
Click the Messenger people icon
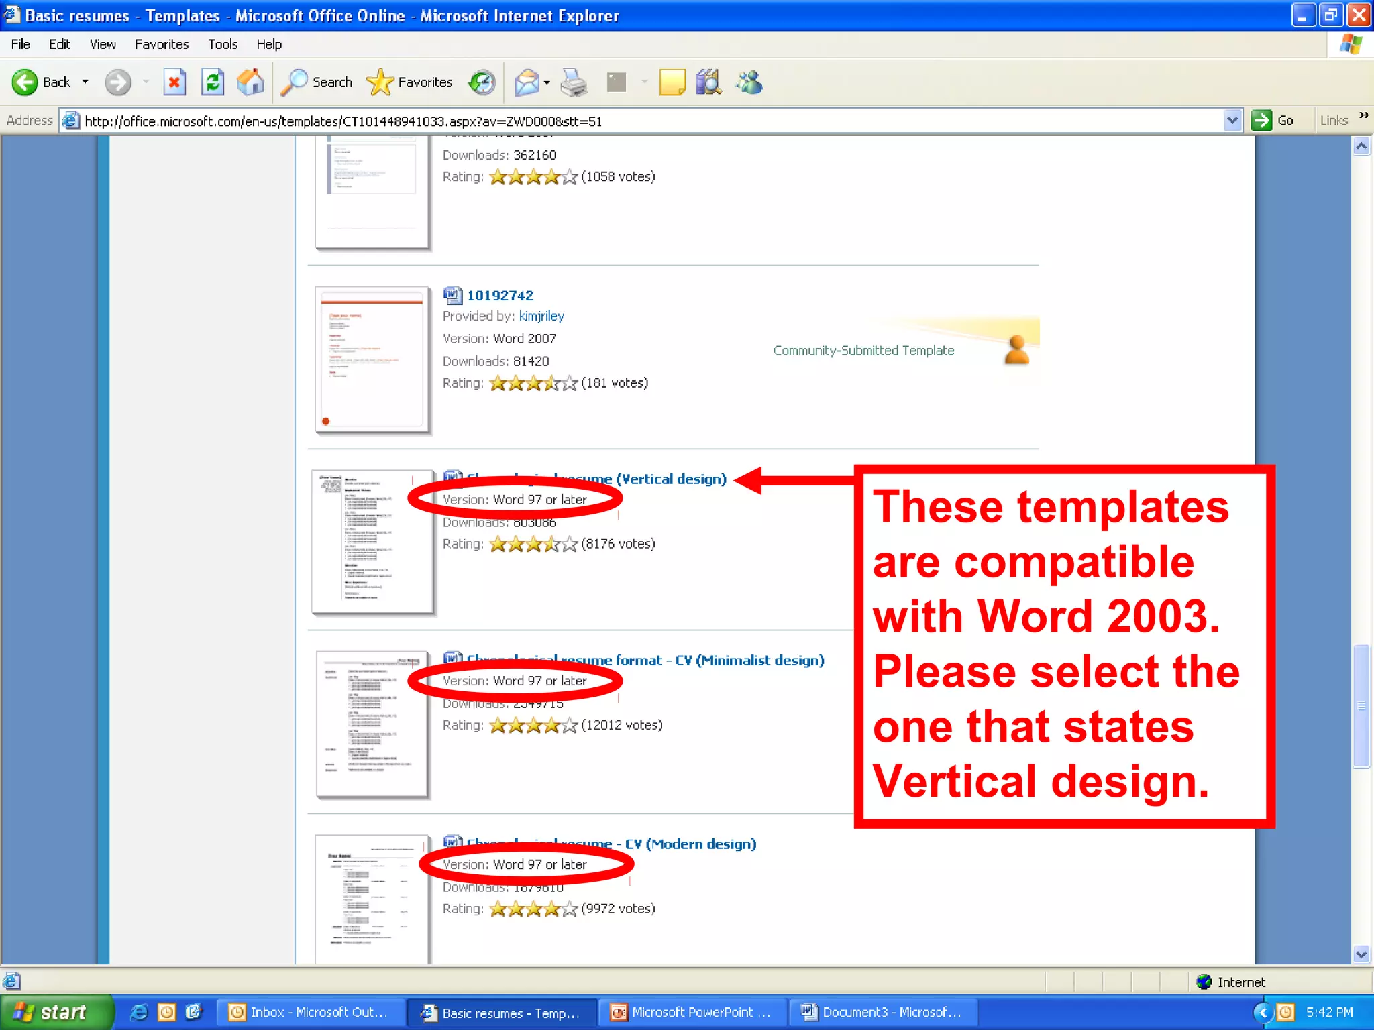[x=749, y=82]
